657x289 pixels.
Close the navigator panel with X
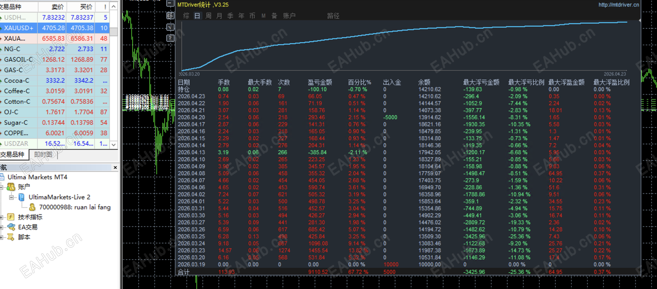(115, 167)
